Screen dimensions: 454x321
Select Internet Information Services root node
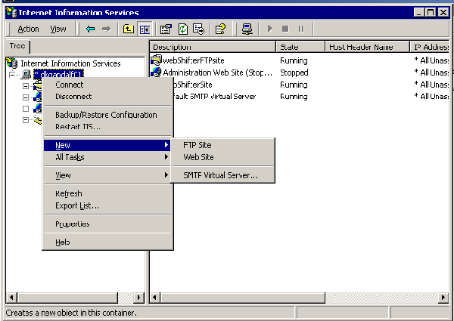70,63
